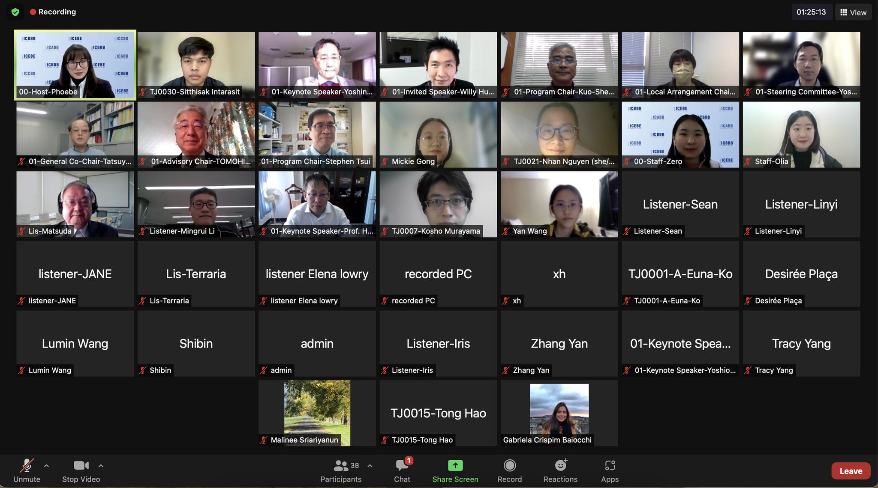
Task: Open the Chat panel icon
Action: [x=402, y=466]
